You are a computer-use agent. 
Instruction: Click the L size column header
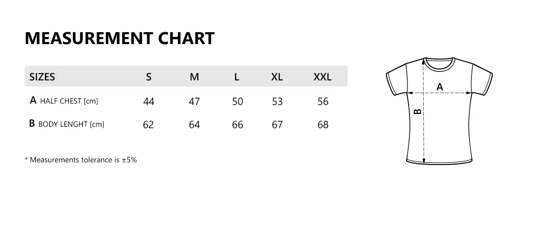coord(236,77)
